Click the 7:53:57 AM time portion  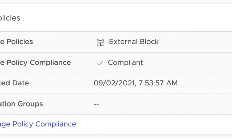click(x=158, y=83)
